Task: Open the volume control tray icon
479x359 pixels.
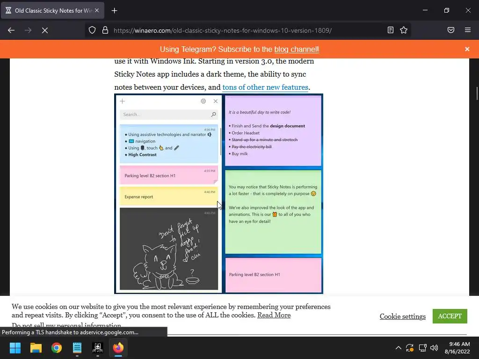Action: coord(434,348)
